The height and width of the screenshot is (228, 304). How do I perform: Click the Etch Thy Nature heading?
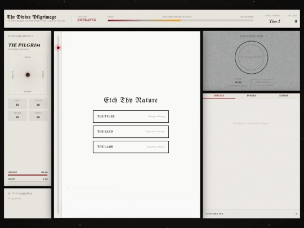point(131,100)
